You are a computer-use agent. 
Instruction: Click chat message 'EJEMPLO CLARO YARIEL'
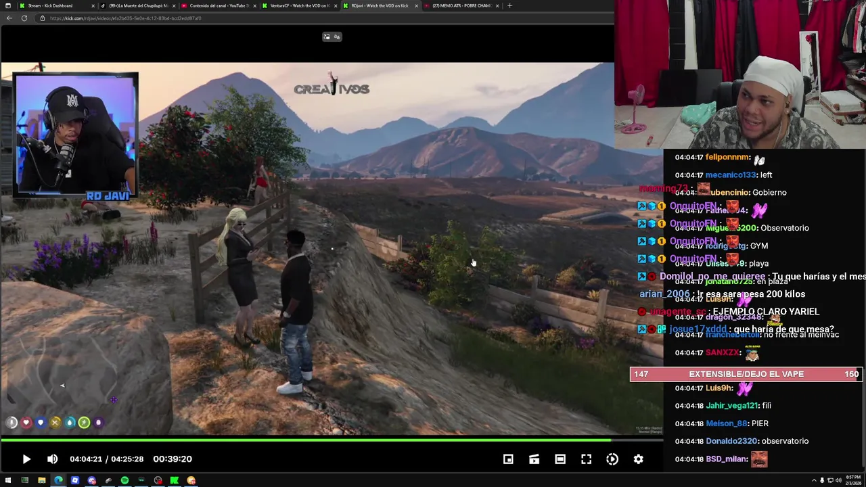766,312
